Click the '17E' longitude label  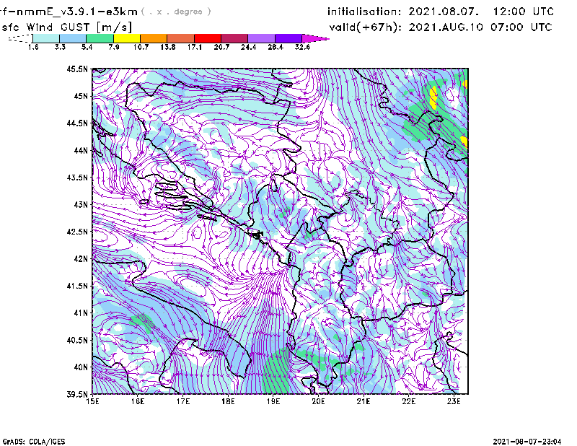(183, 401)
